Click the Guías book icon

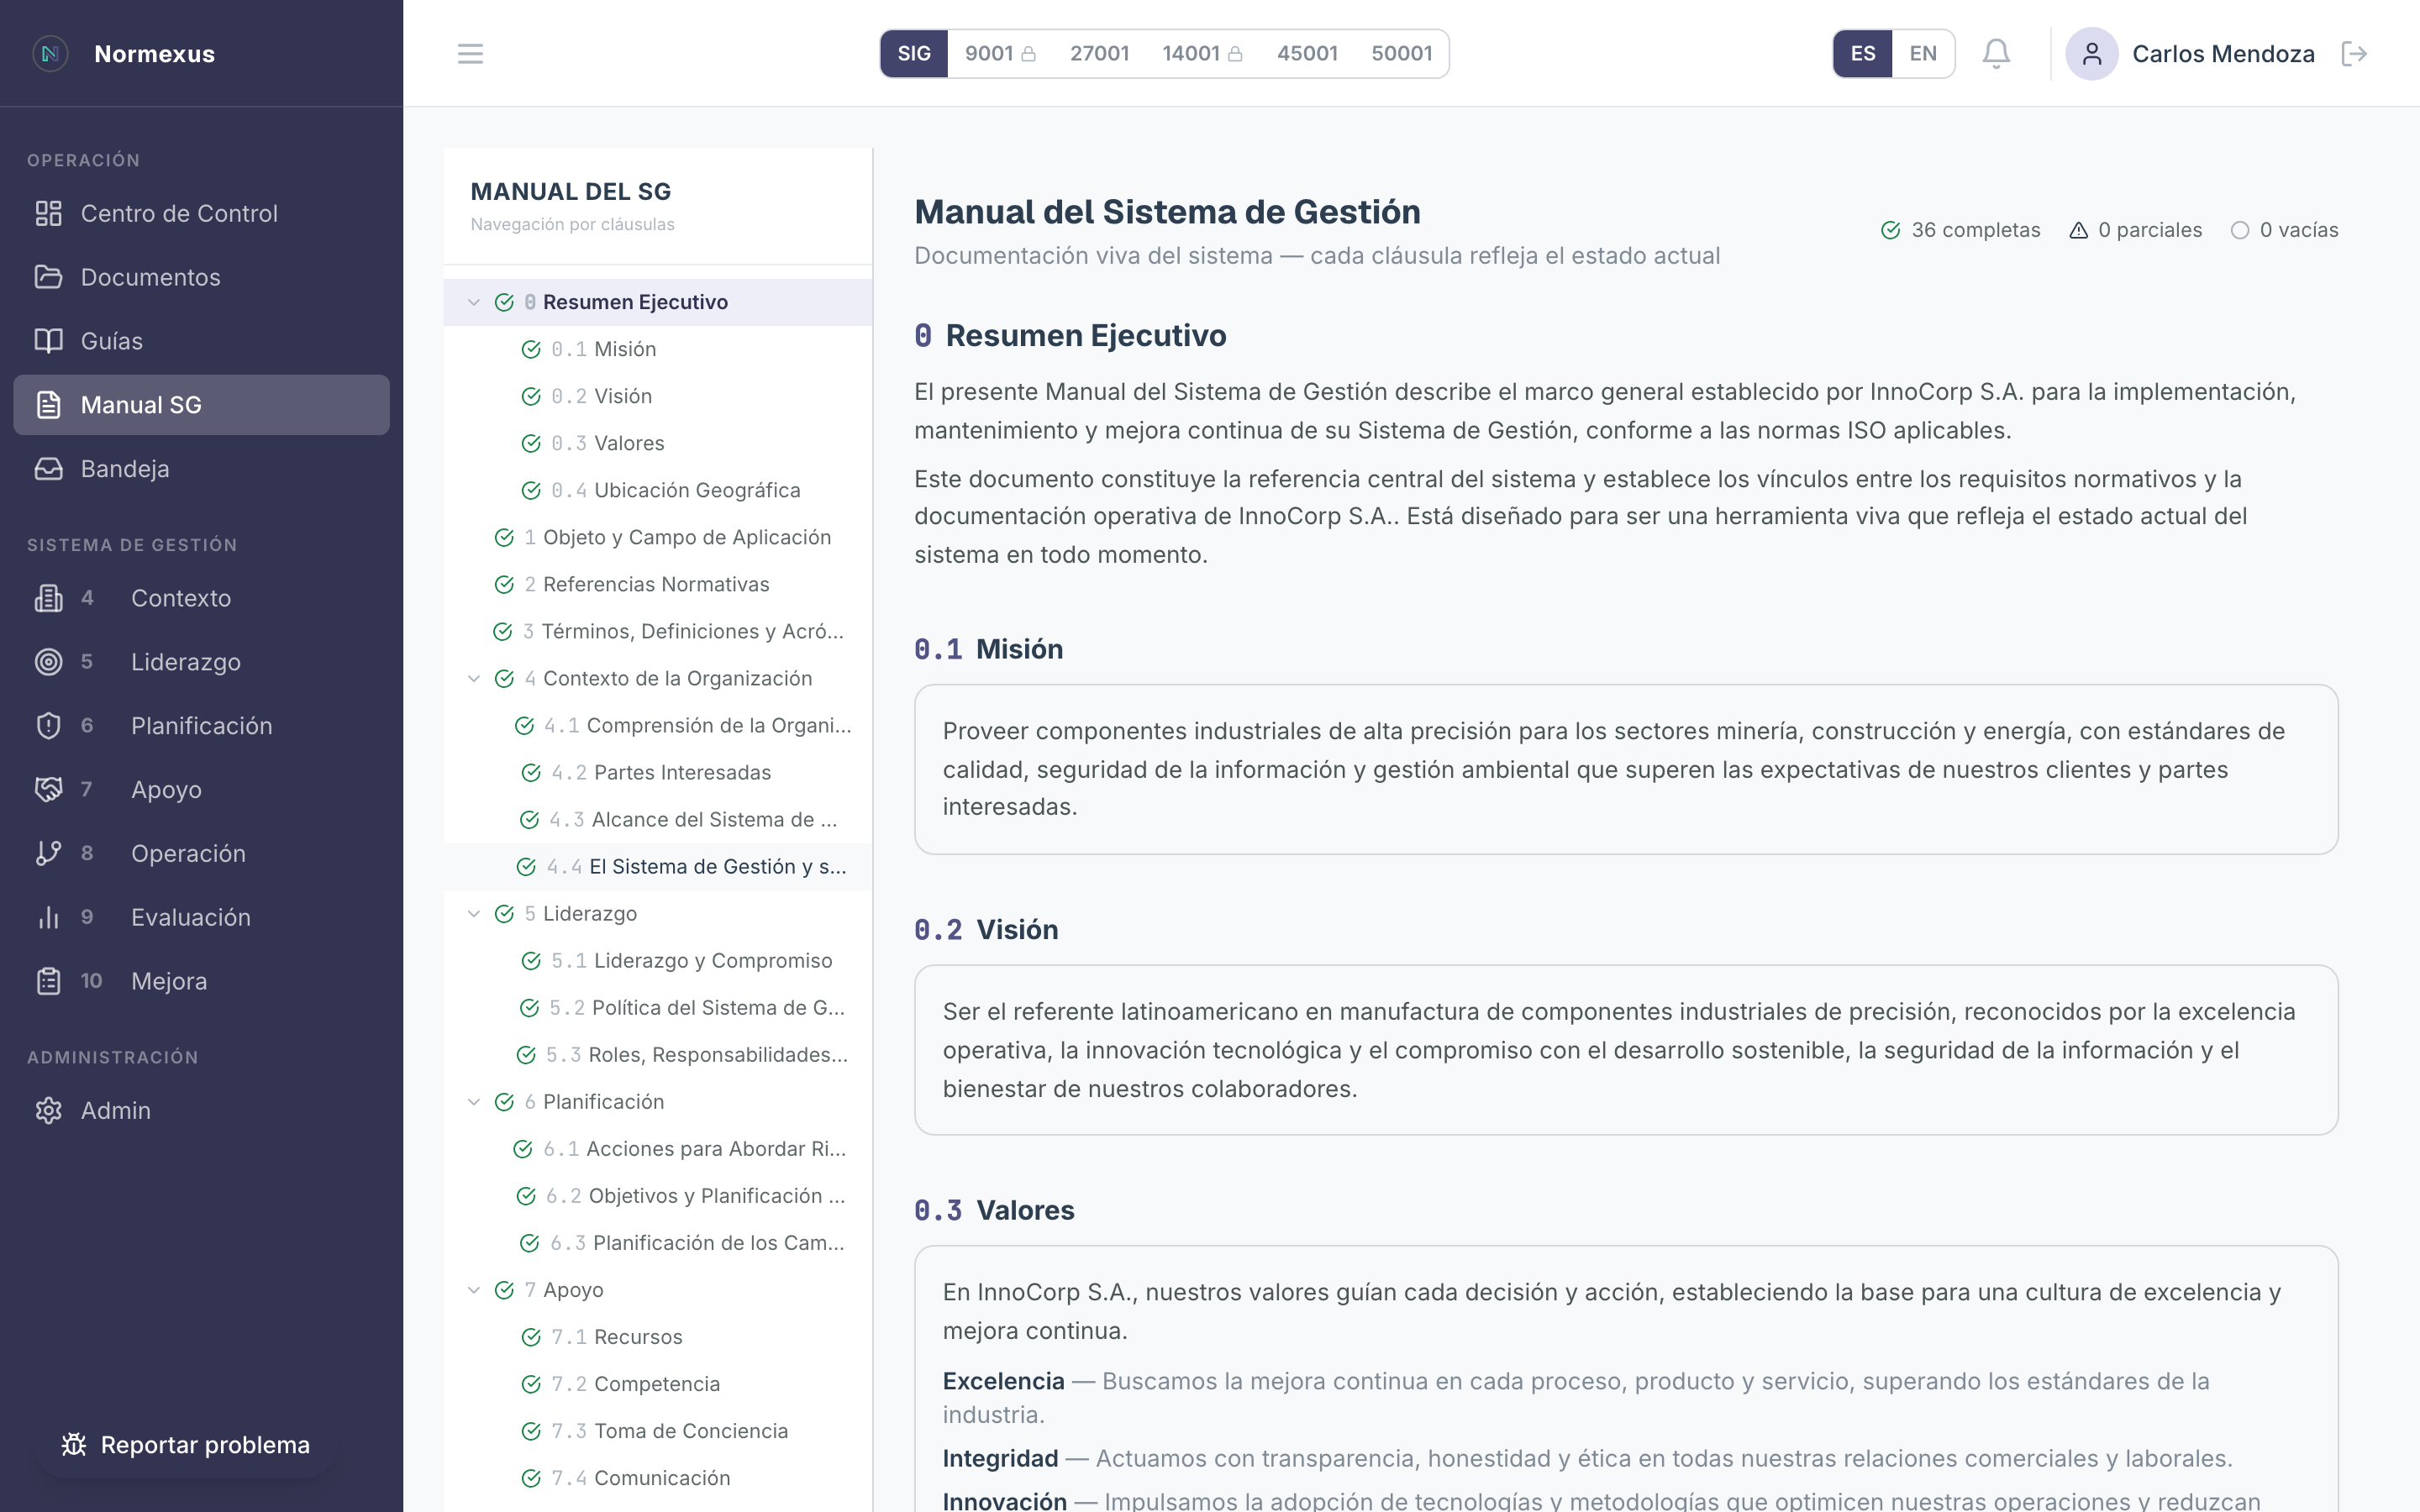point(48,341)
